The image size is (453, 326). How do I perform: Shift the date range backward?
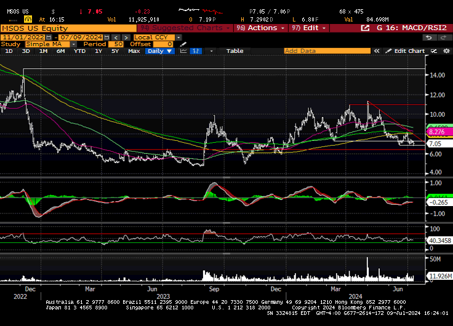(116, 38)
